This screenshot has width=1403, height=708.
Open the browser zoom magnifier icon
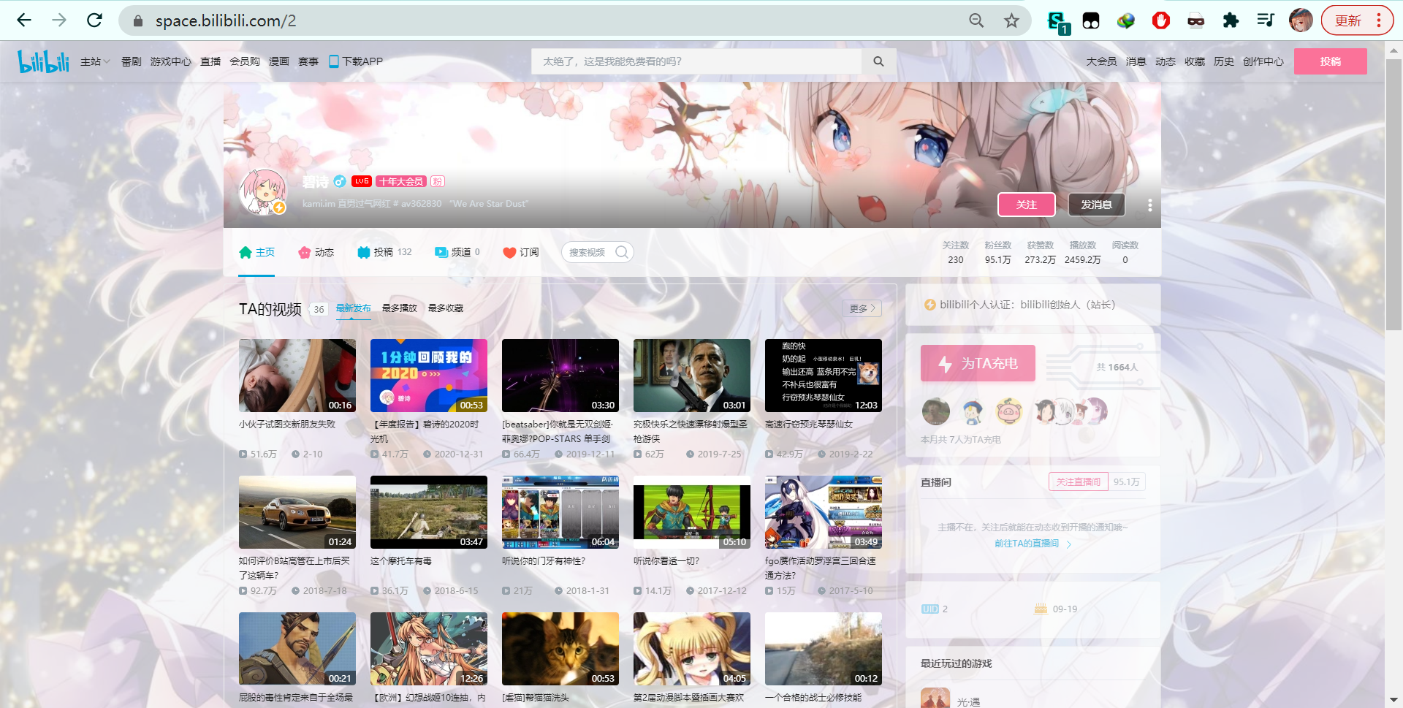point(976,20)
